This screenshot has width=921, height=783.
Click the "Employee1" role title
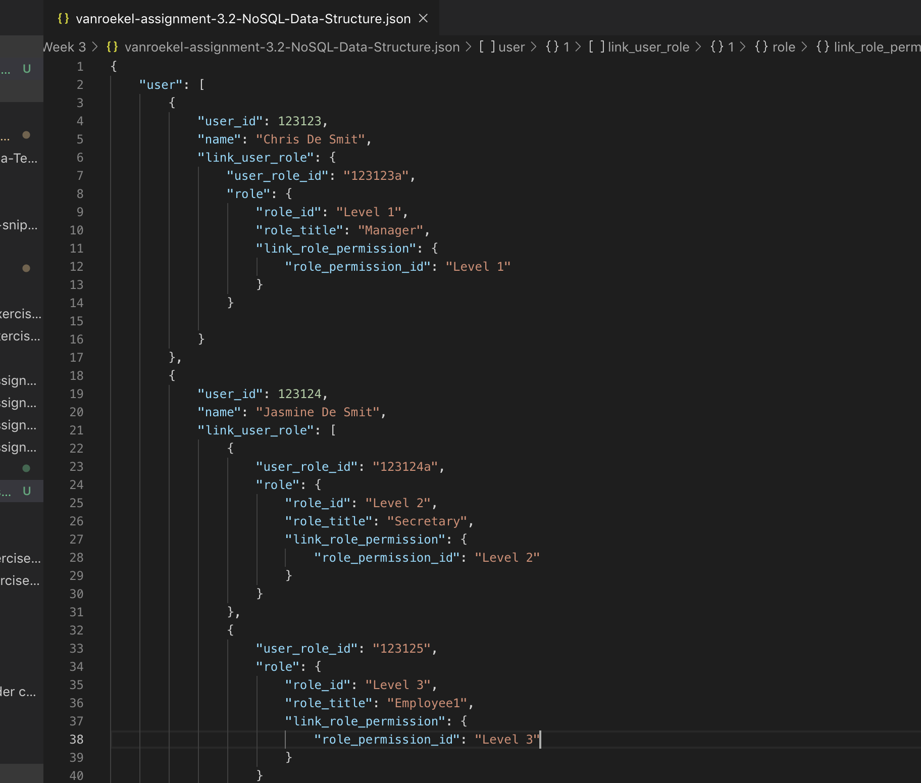coord(427,703)
